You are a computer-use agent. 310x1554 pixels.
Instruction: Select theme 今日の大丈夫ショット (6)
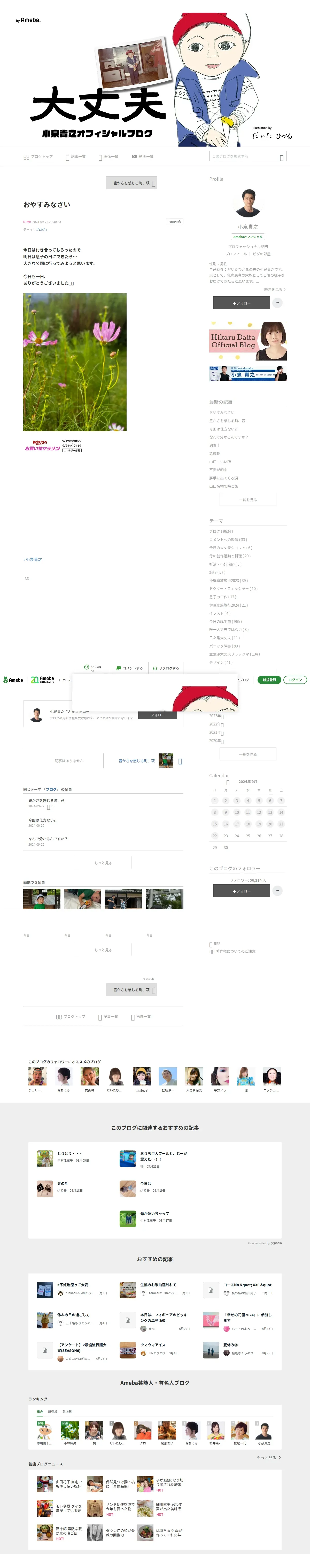[x=230, y=548]
